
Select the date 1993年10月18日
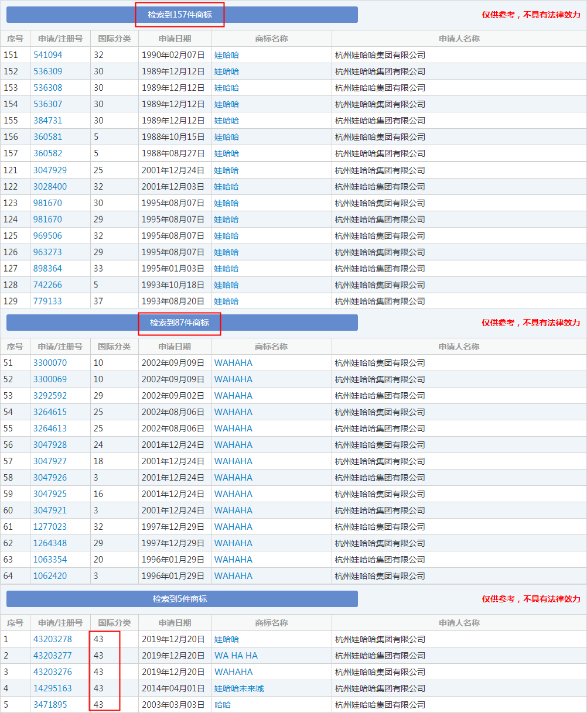[x=173, y=285]
